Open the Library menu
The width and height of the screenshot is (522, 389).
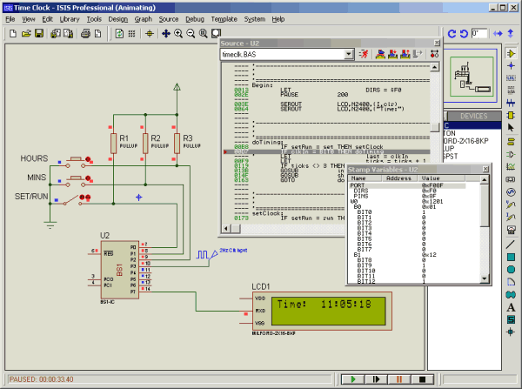point(70,18)
